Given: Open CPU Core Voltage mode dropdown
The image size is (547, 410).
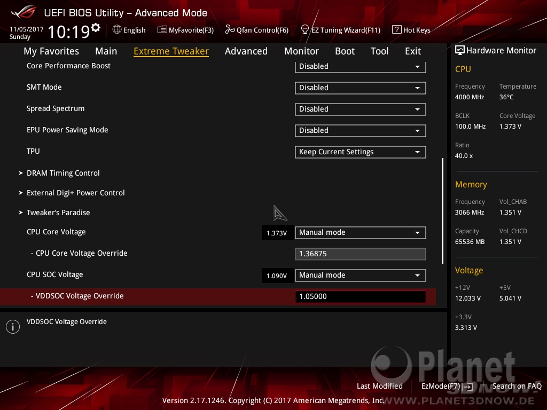Looking at the screenshot, I should [361, 233].
